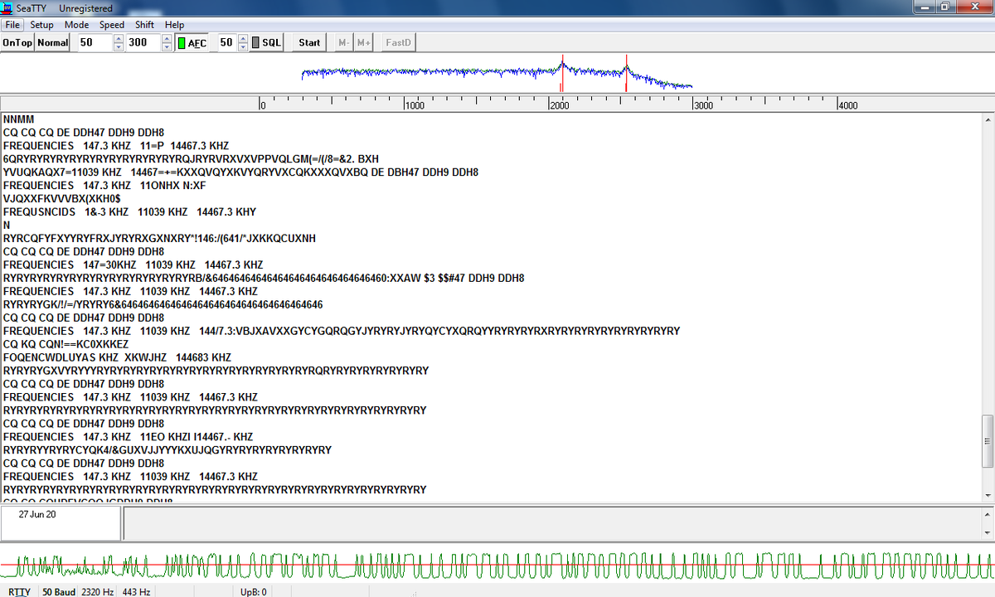This screenshot has height=597, width=995.
Task: Increase squelch level with up arrow
Action: tap(242, 38)
